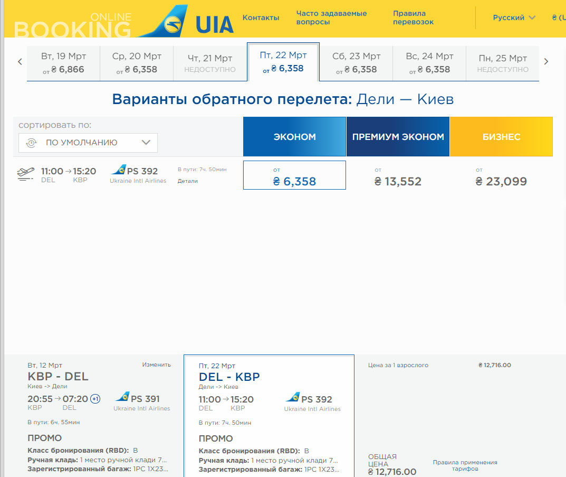
Task: Choose the premium economy fare ₴ 13,552
Action: pyautogui.click(x=398, y=177)
